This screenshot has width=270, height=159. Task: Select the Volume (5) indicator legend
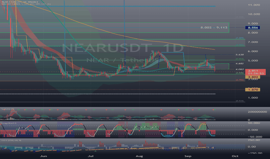8,109
